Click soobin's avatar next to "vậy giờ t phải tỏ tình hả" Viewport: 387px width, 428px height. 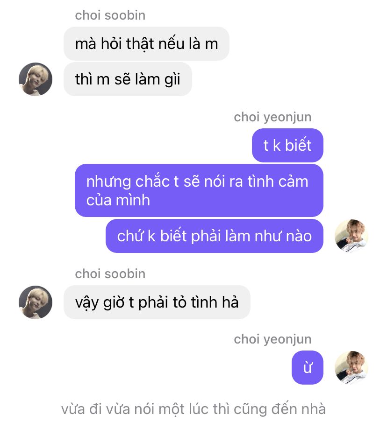[36, 302]
